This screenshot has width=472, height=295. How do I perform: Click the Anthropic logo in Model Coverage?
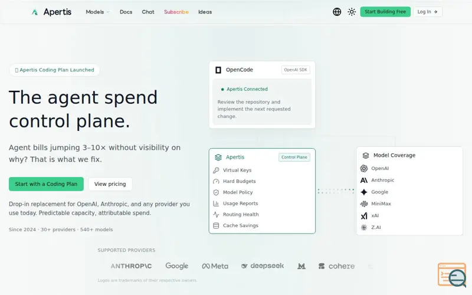pos(364,180)
